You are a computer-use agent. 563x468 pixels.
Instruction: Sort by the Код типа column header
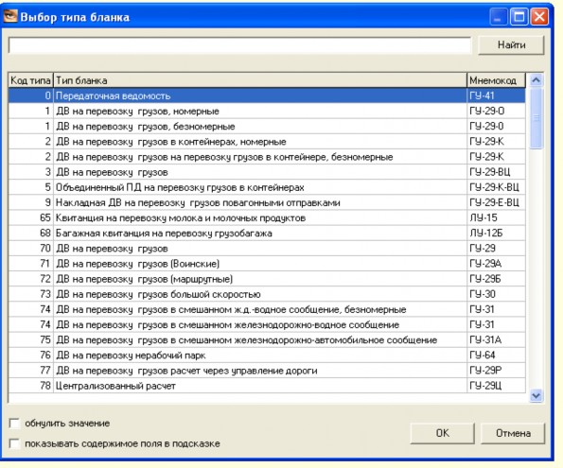(31, 80)
